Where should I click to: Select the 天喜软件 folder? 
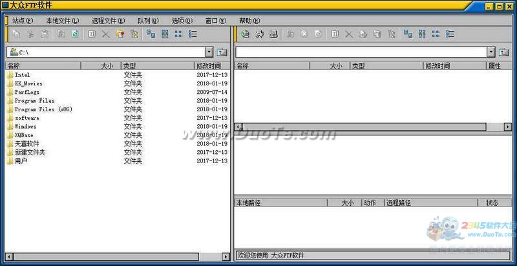23,144
